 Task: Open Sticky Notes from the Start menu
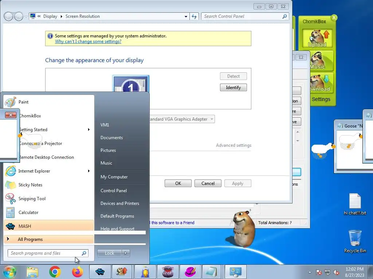point(49,185)
